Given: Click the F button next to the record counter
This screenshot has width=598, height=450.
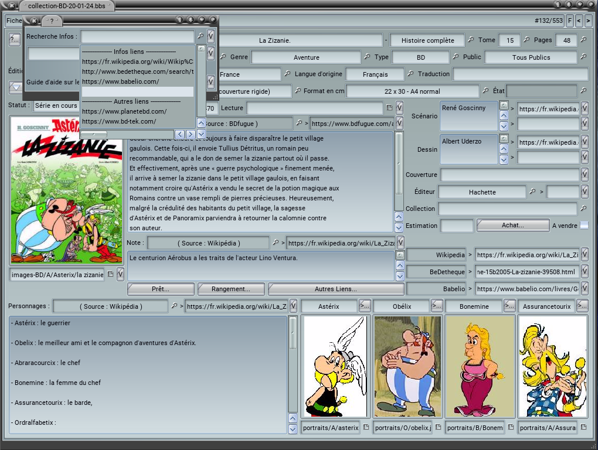Looking at the screenshot, I should click(x=570, y=21).
